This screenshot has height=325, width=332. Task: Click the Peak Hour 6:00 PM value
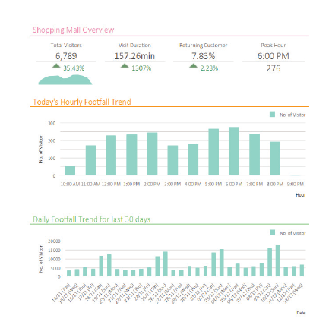(x=273, y=56)
